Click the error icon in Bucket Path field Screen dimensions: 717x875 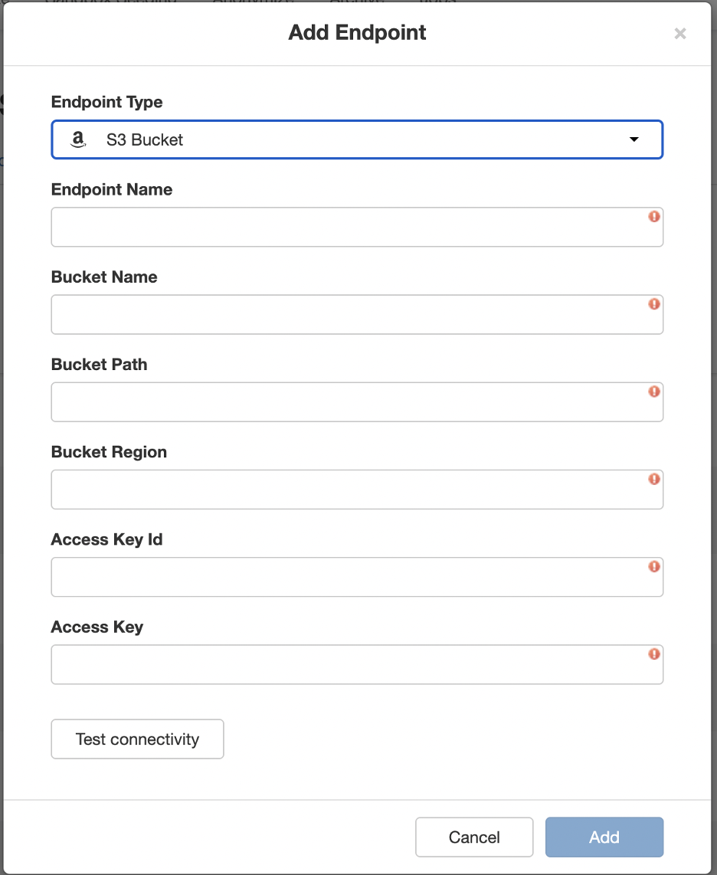[653, 392]
